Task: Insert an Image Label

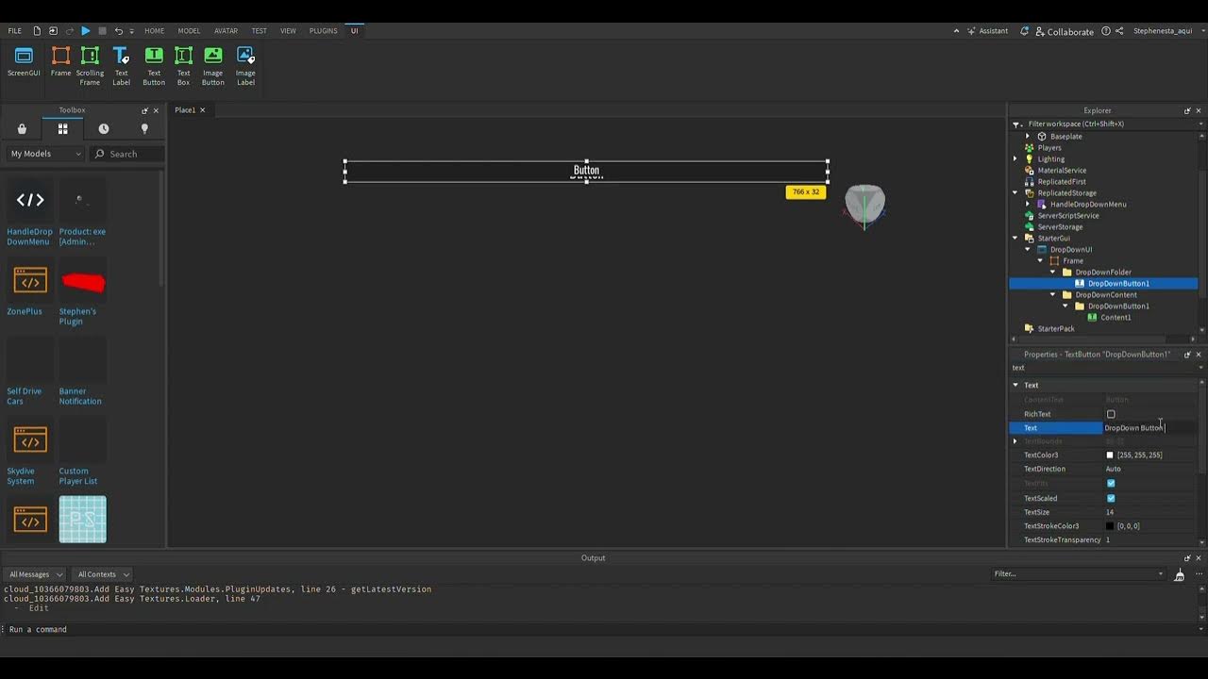Action: click(245, 66)
